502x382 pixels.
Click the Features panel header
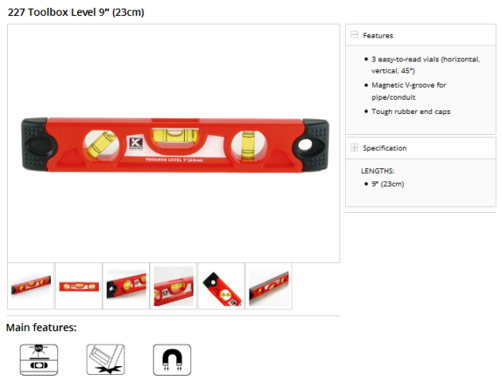click(421, 35)
